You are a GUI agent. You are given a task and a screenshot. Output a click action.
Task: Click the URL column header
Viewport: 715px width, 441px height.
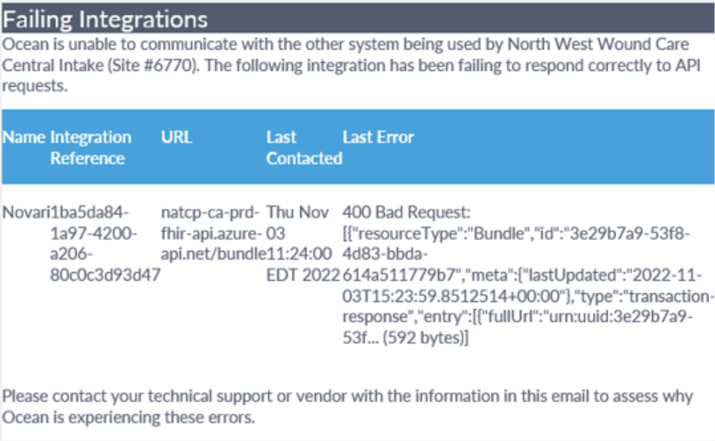pyautogui.click(x=176, y=137)
